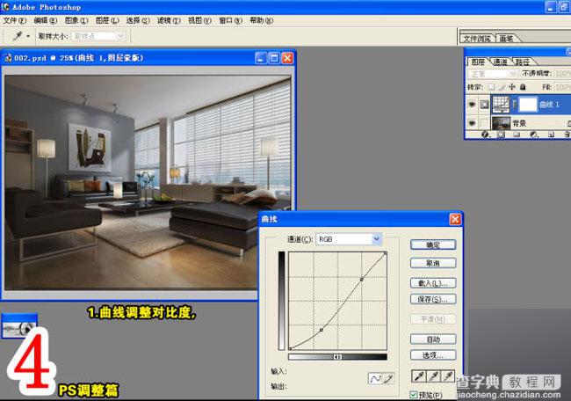
Task: Switch to the 通道 channels tab
Action: [500, 62]
